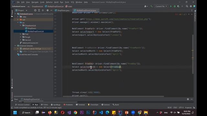The width and height of the screenshot is (207, 116).
Task: Click Expand All in Project panel toolbar
Action: click(x=39, y=10)
